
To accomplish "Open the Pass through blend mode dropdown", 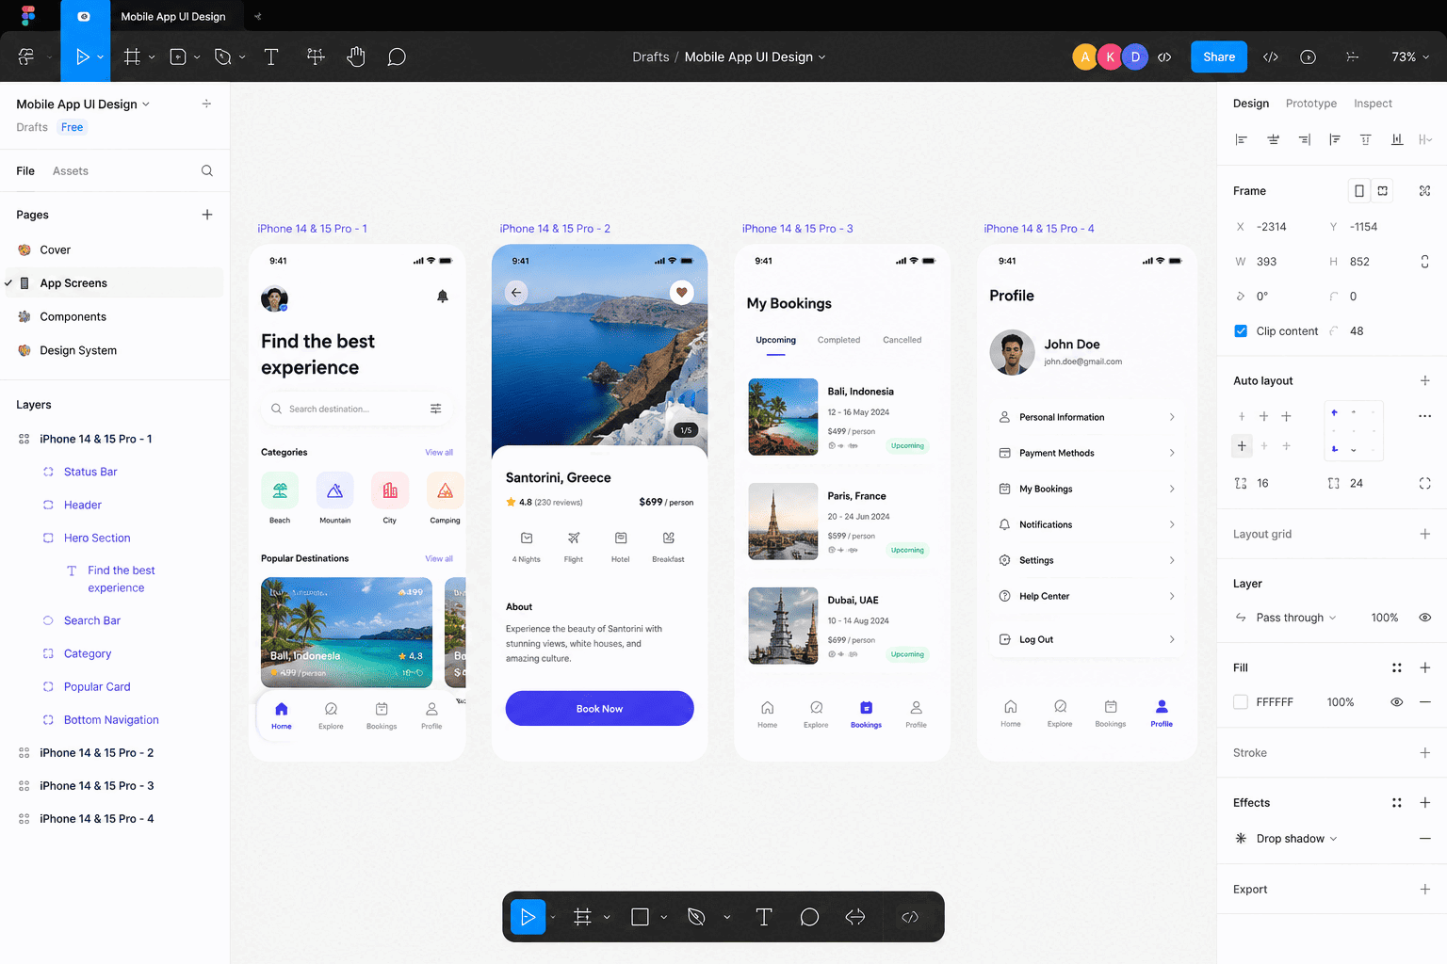I will (x=1295, y=618).
